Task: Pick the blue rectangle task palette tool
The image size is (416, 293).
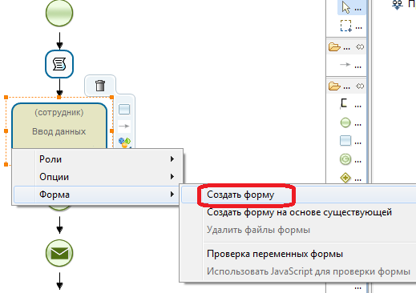Action: 345,141
